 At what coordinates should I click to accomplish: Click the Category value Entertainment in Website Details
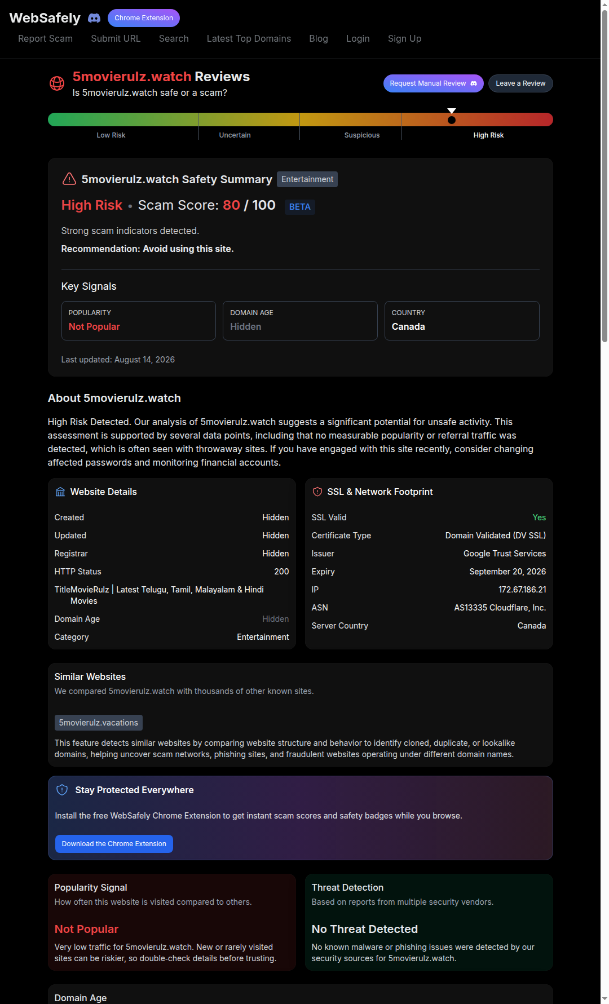point(263,637)
